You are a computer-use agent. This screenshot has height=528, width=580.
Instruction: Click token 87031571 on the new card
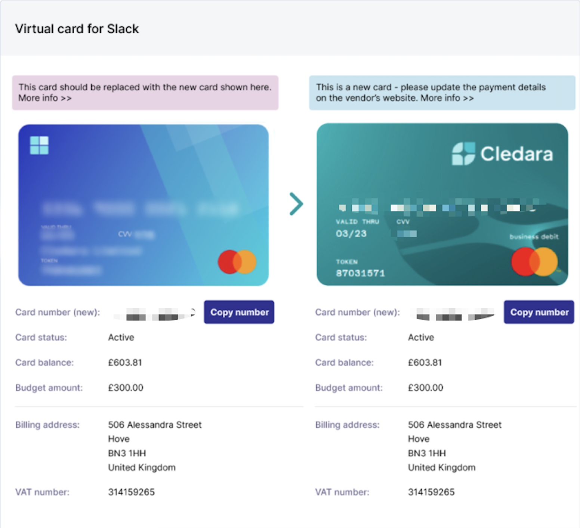tap(360, 273)
